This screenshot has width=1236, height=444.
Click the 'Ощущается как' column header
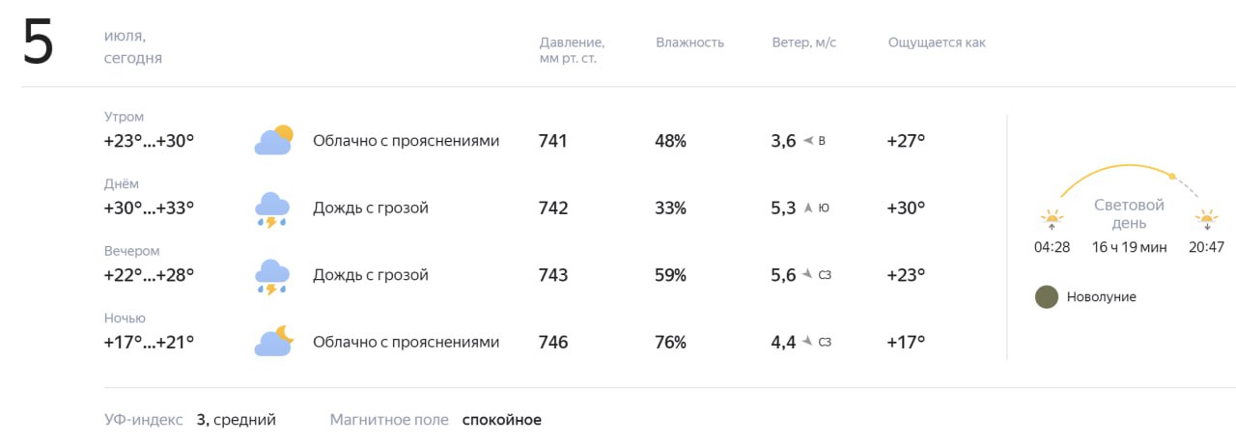coord(937,42)
